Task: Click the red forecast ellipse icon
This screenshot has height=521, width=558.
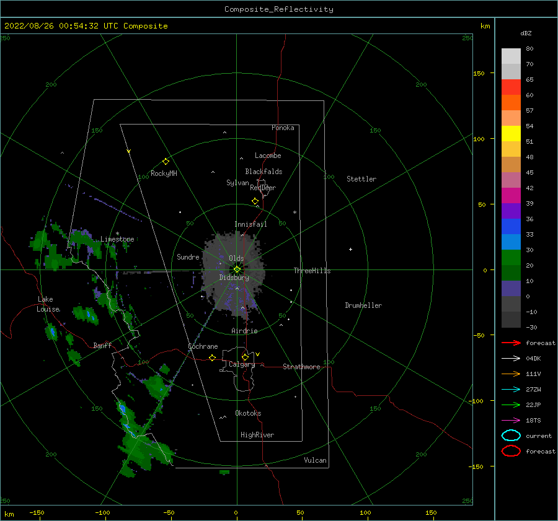Action: [x=511, y=451]
